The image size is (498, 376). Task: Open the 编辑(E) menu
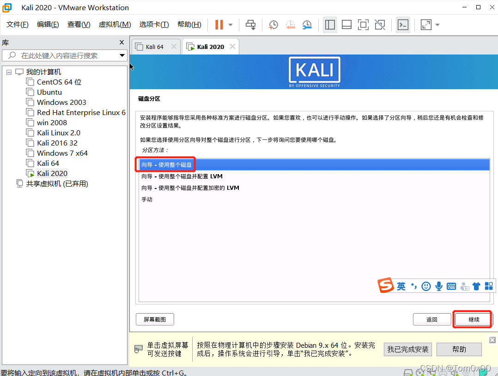[x=48, y=24]
